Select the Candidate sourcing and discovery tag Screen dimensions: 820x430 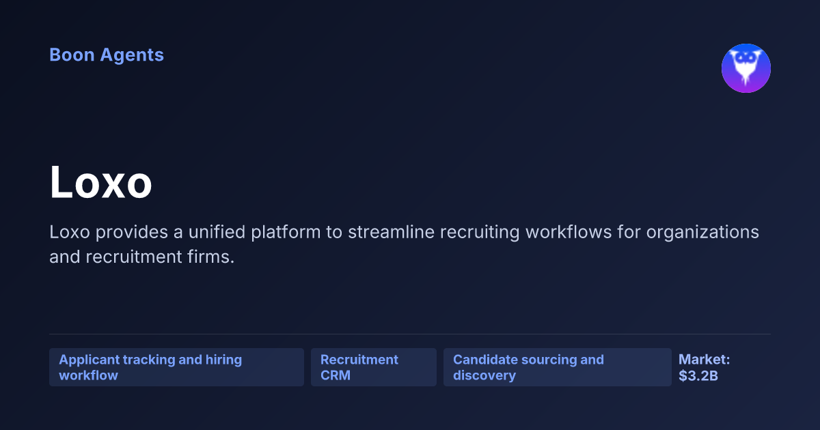point(558,367)
